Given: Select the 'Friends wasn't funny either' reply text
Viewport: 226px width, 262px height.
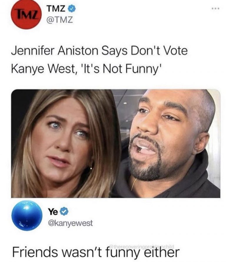Looking at the screenshot, I should click(96, 252).
